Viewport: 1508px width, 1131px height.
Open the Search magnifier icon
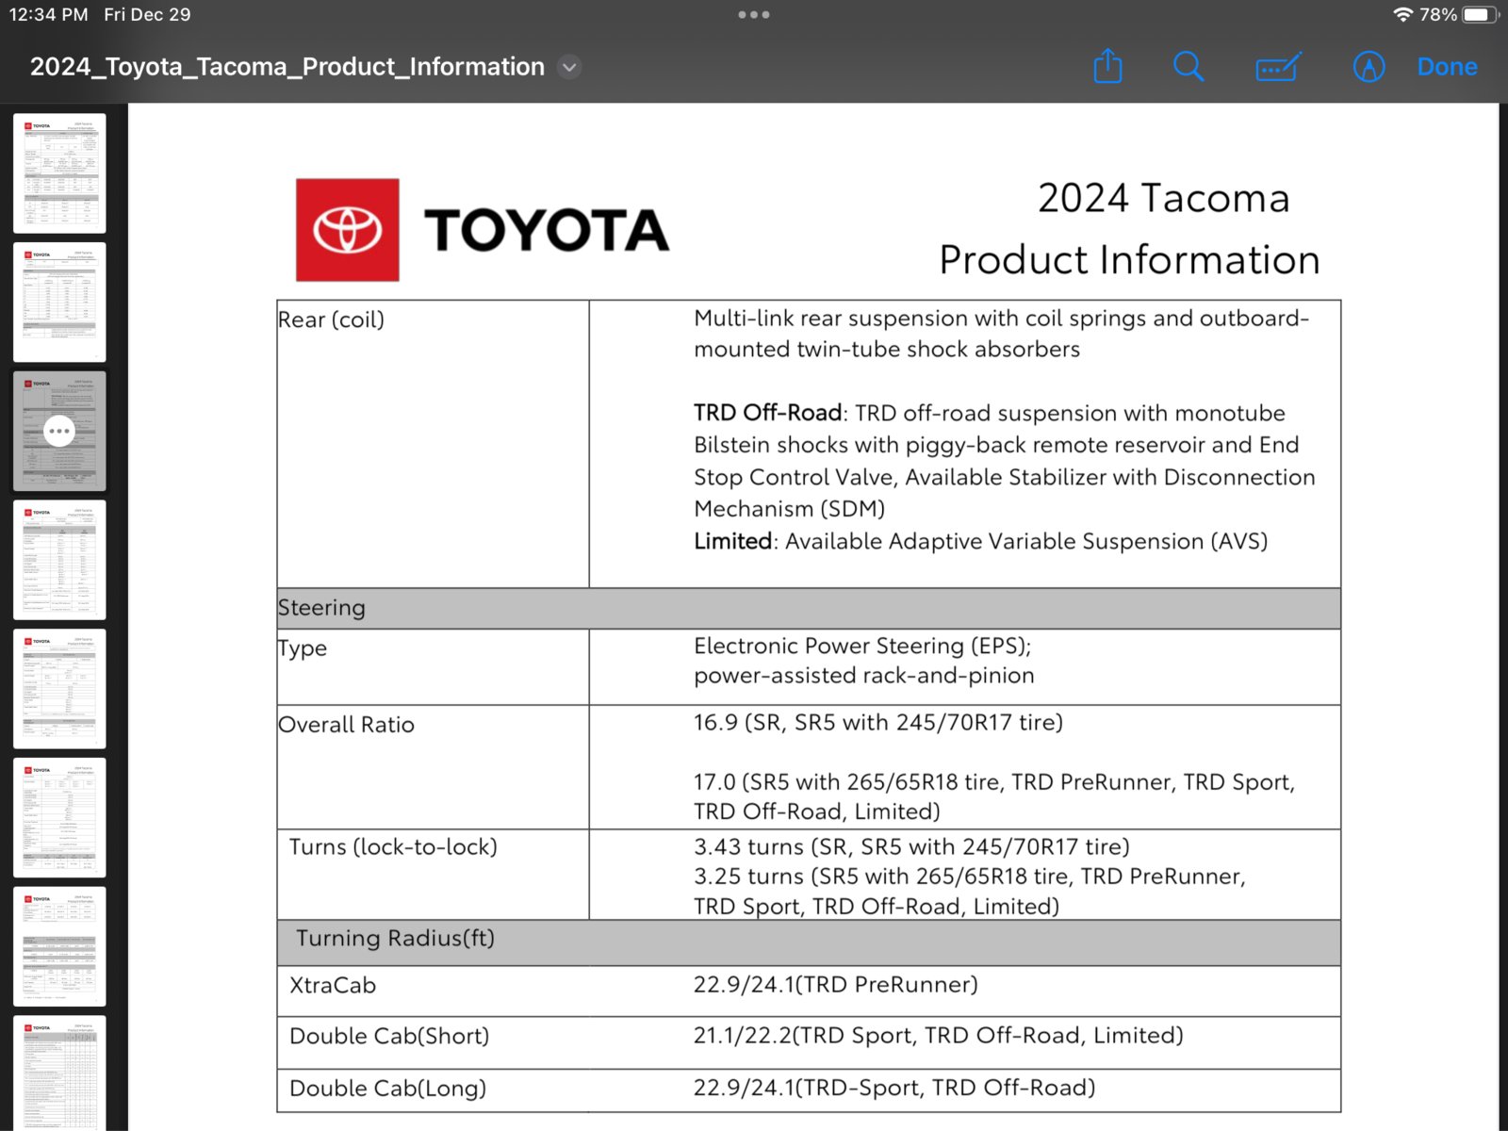pos(1188,66)
